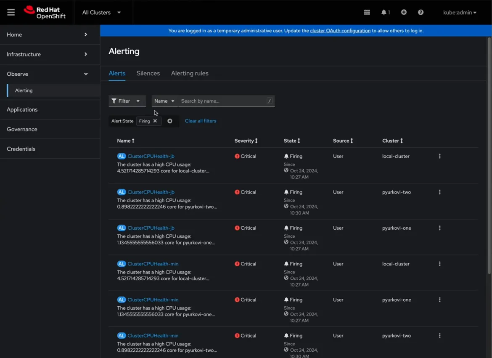Image resolution: width=492 pixels, height=358 pixels.
Task: Open the Filter dropdown
Action: coord(127,101)
